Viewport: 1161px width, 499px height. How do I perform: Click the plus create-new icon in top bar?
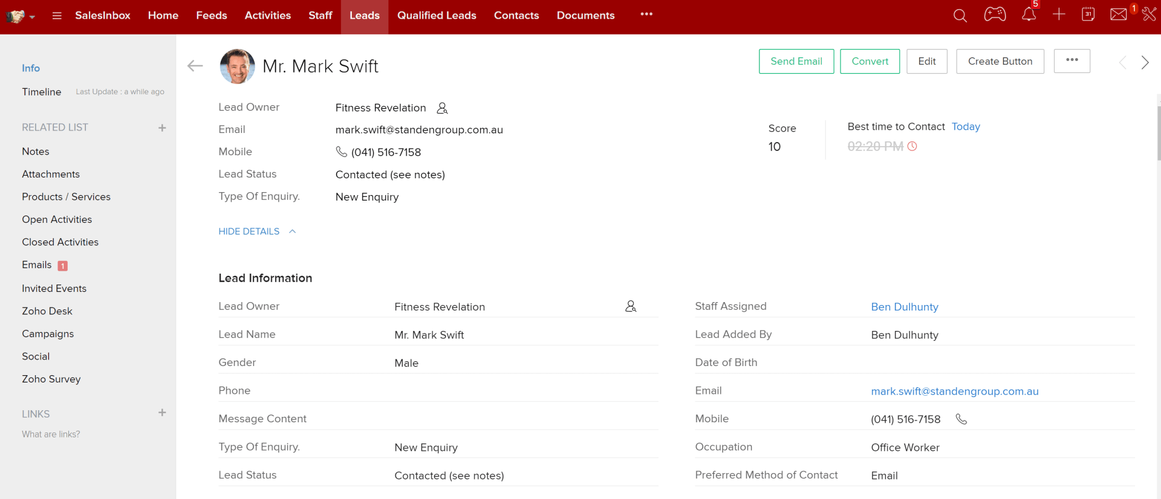click(1059, 15)
